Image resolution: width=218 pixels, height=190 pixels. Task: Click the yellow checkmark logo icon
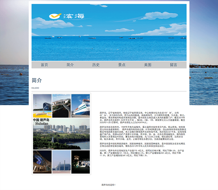click(x=55, y=16)
